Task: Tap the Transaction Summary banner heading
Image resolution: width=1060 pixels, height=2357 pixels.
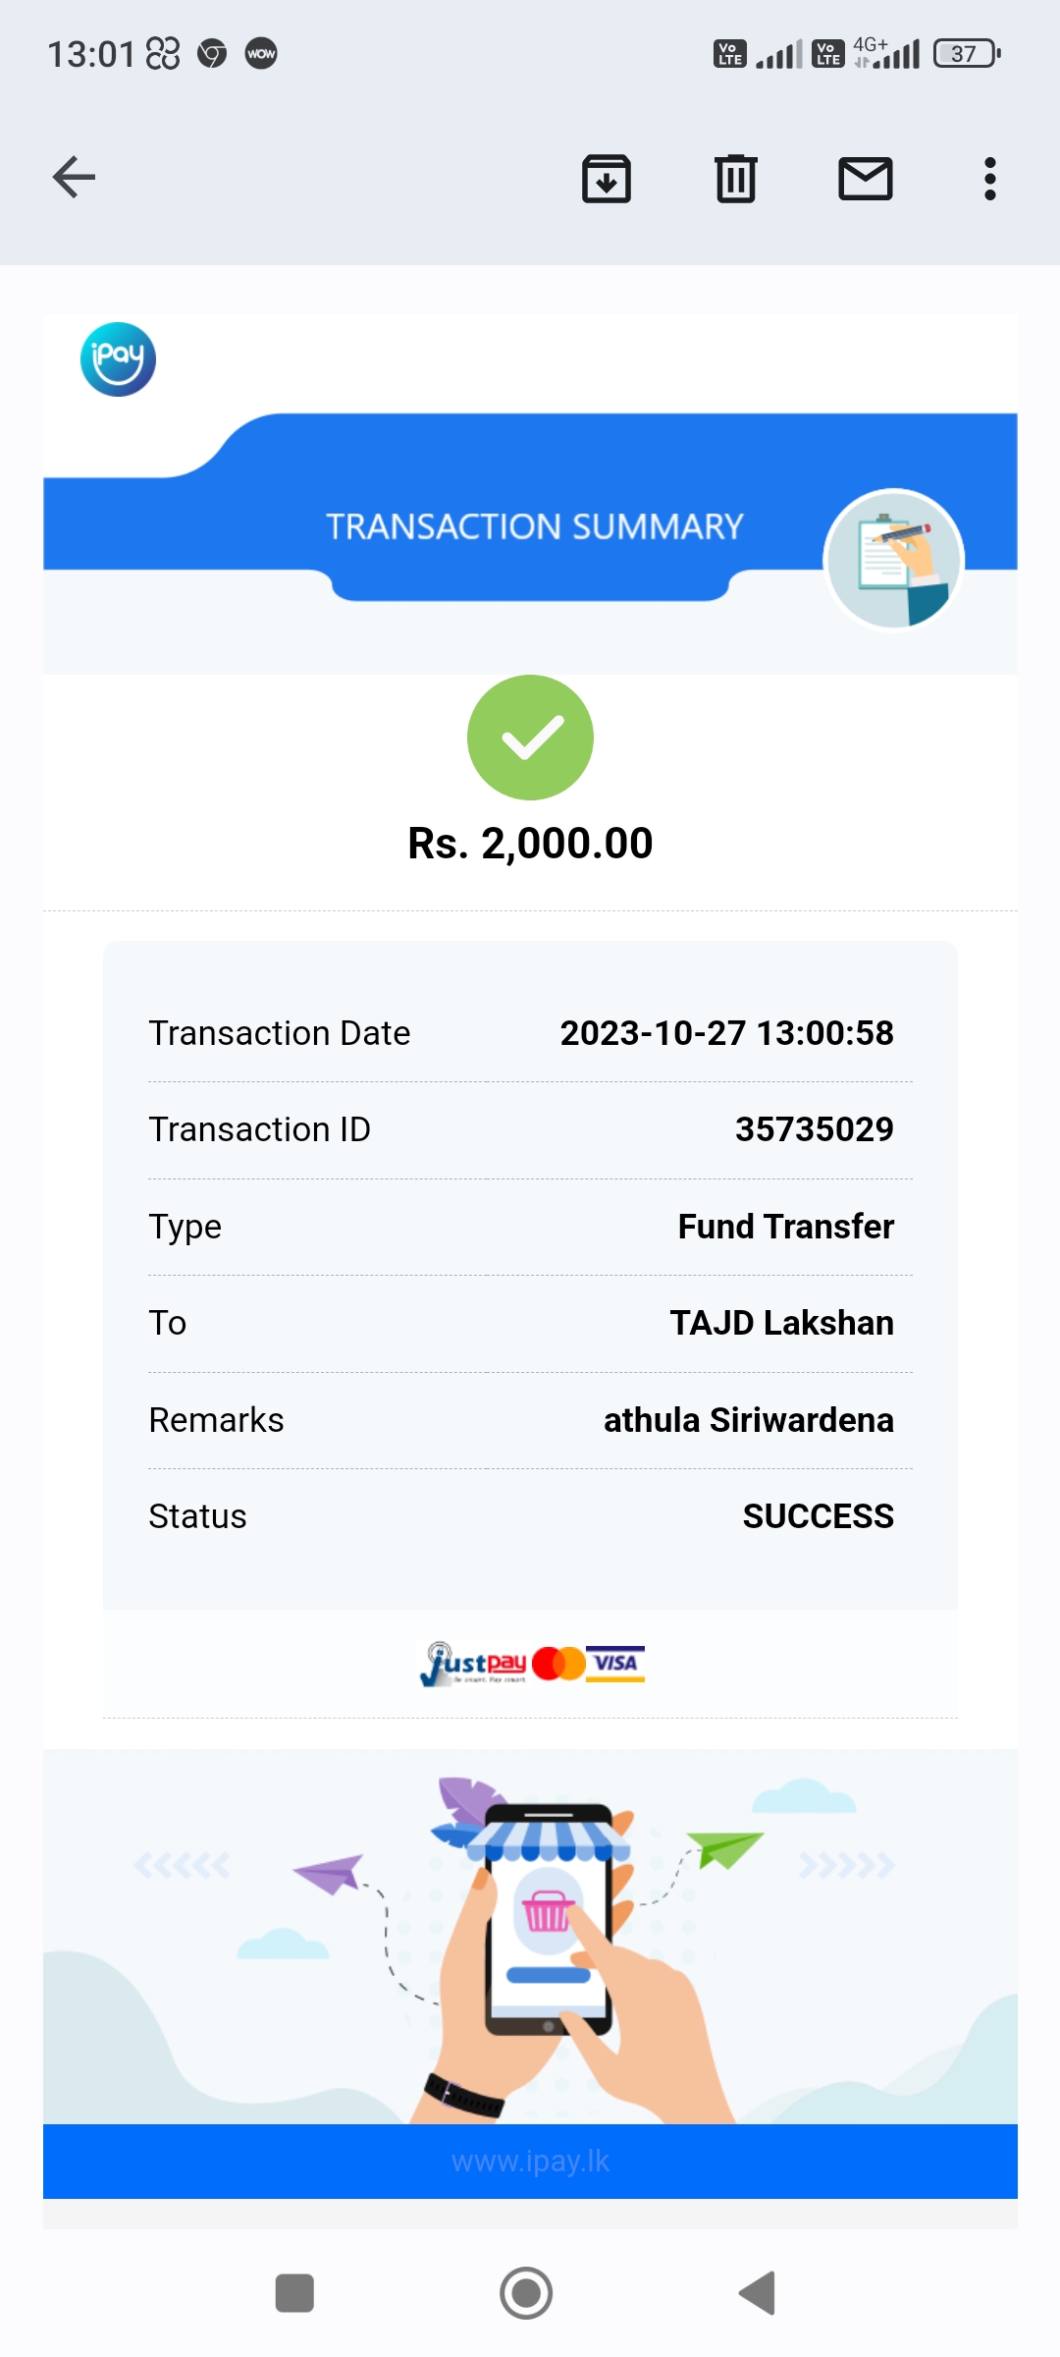Action: point(534,526)
